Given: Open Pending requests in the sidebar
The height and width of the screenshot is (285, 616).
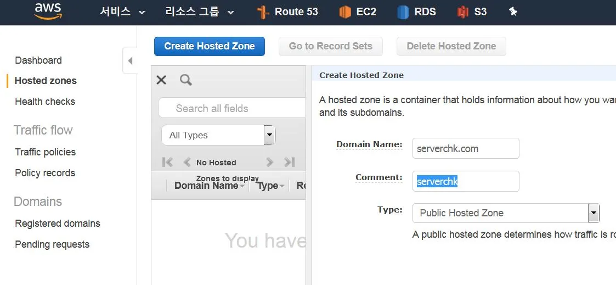Looking at the screenshot, I should [52, 244].
